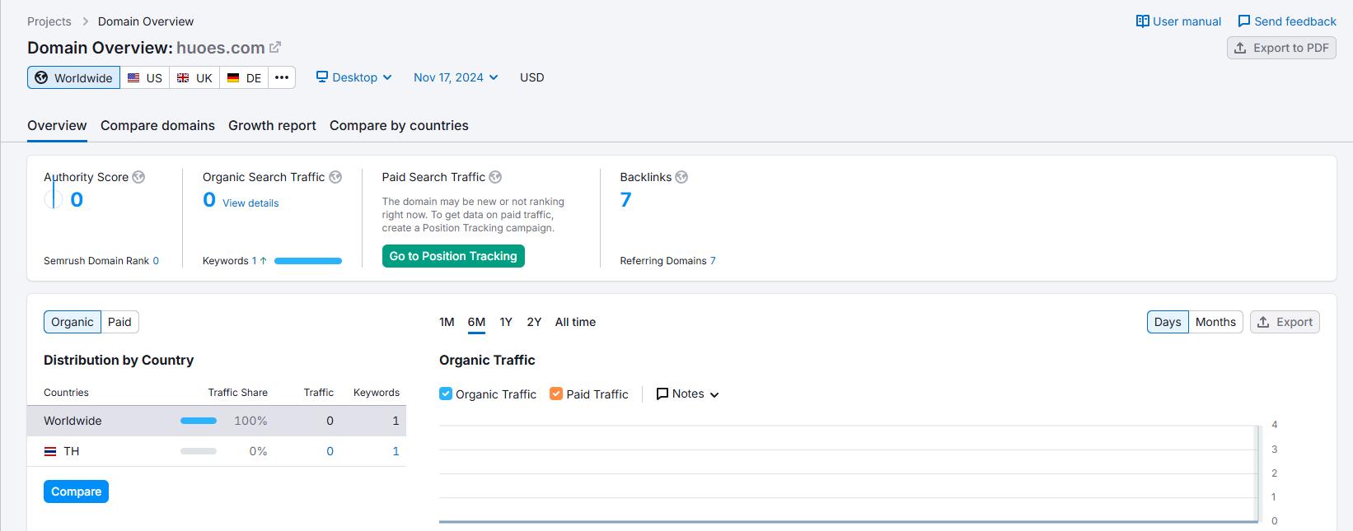The image size is (1353, 531).
Task: Click the TH row keywords value 1
Action: pyautogui.click(x=396, y=451)
